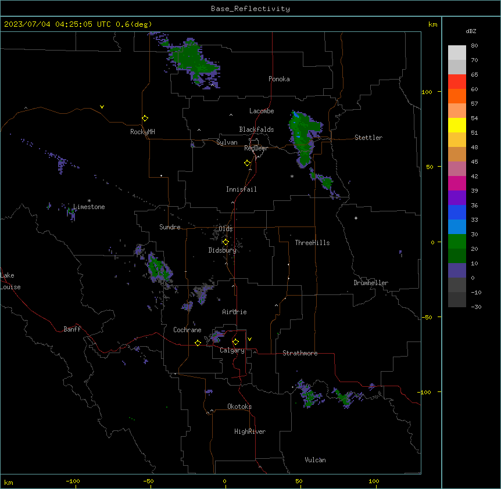Click the green echo with blue cores west of Stettler
This screenshot has height=489, width=501.
point(303,137)
